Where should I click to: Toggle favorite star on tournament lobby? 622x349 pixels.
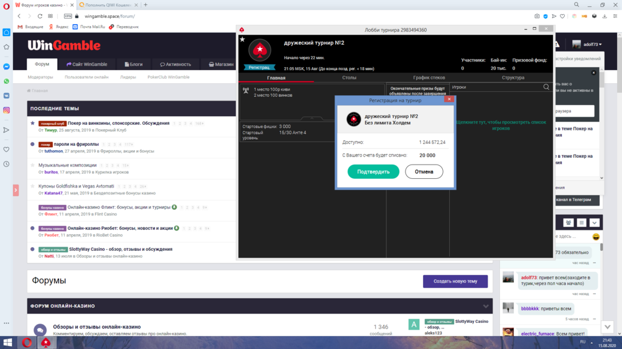242,39
